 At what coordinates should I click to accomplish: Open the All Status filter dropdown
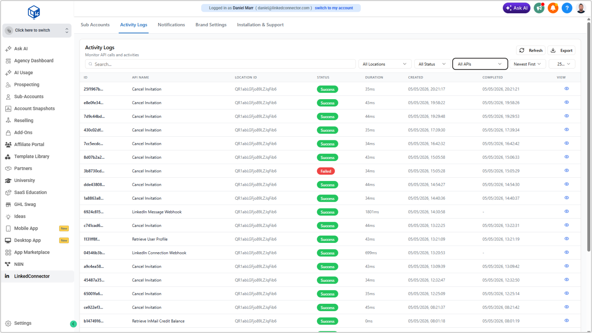pos(432,64)
